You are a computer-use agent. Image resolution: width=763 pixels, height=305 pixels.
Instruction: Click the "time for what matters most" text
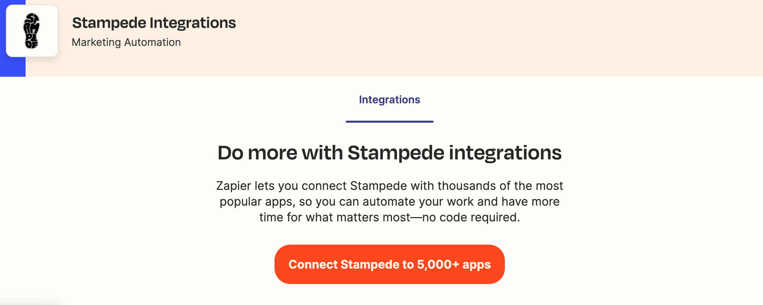tap(335, 217)
